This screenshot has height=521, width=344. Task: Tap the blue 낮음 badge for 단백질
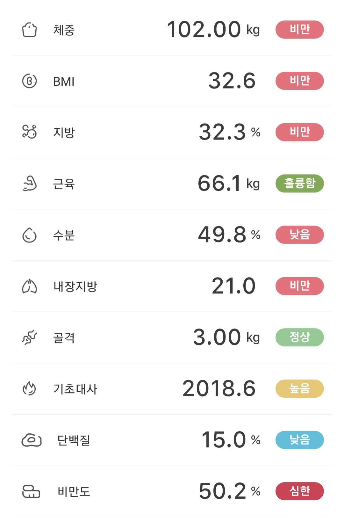coord(299,440)
